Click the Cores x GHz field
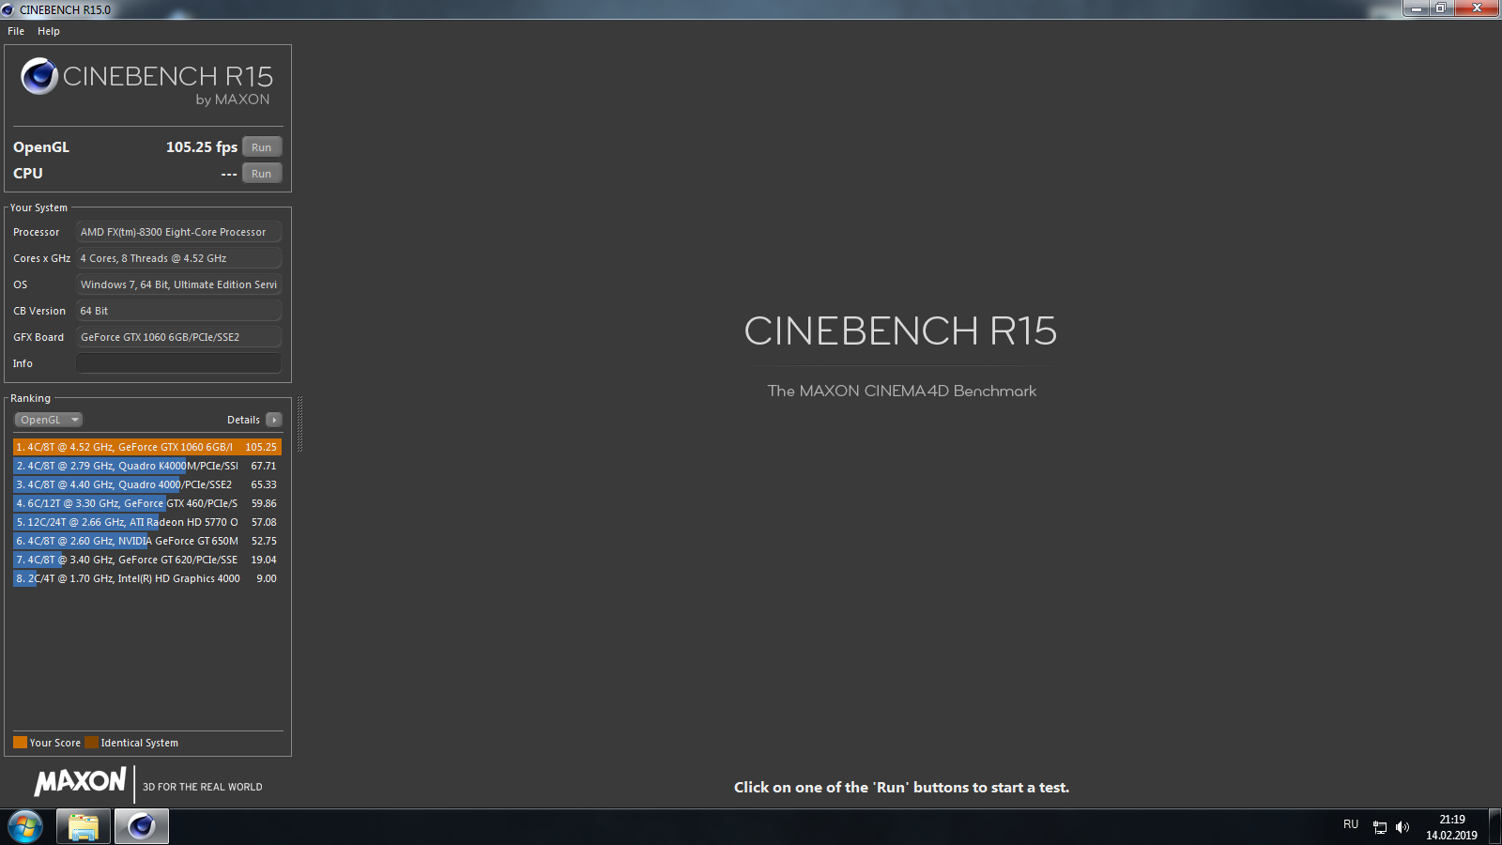 (x=178, y=258)
